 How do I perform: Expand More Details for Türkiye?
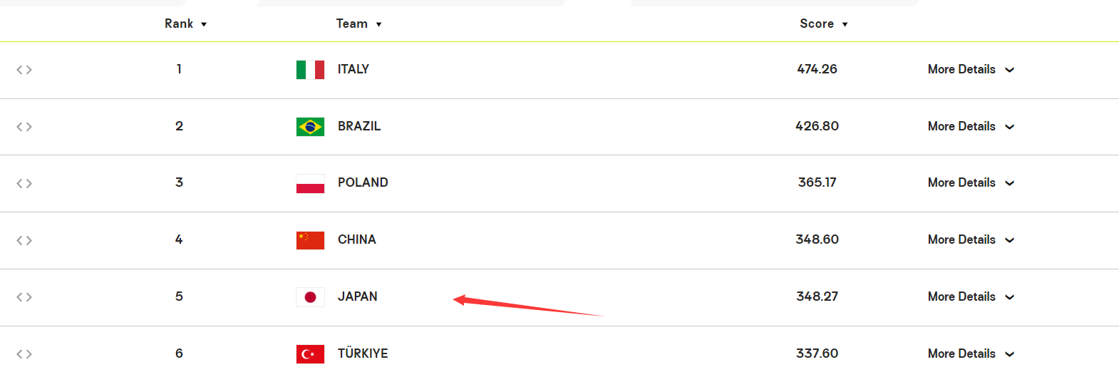coord(971,353)
